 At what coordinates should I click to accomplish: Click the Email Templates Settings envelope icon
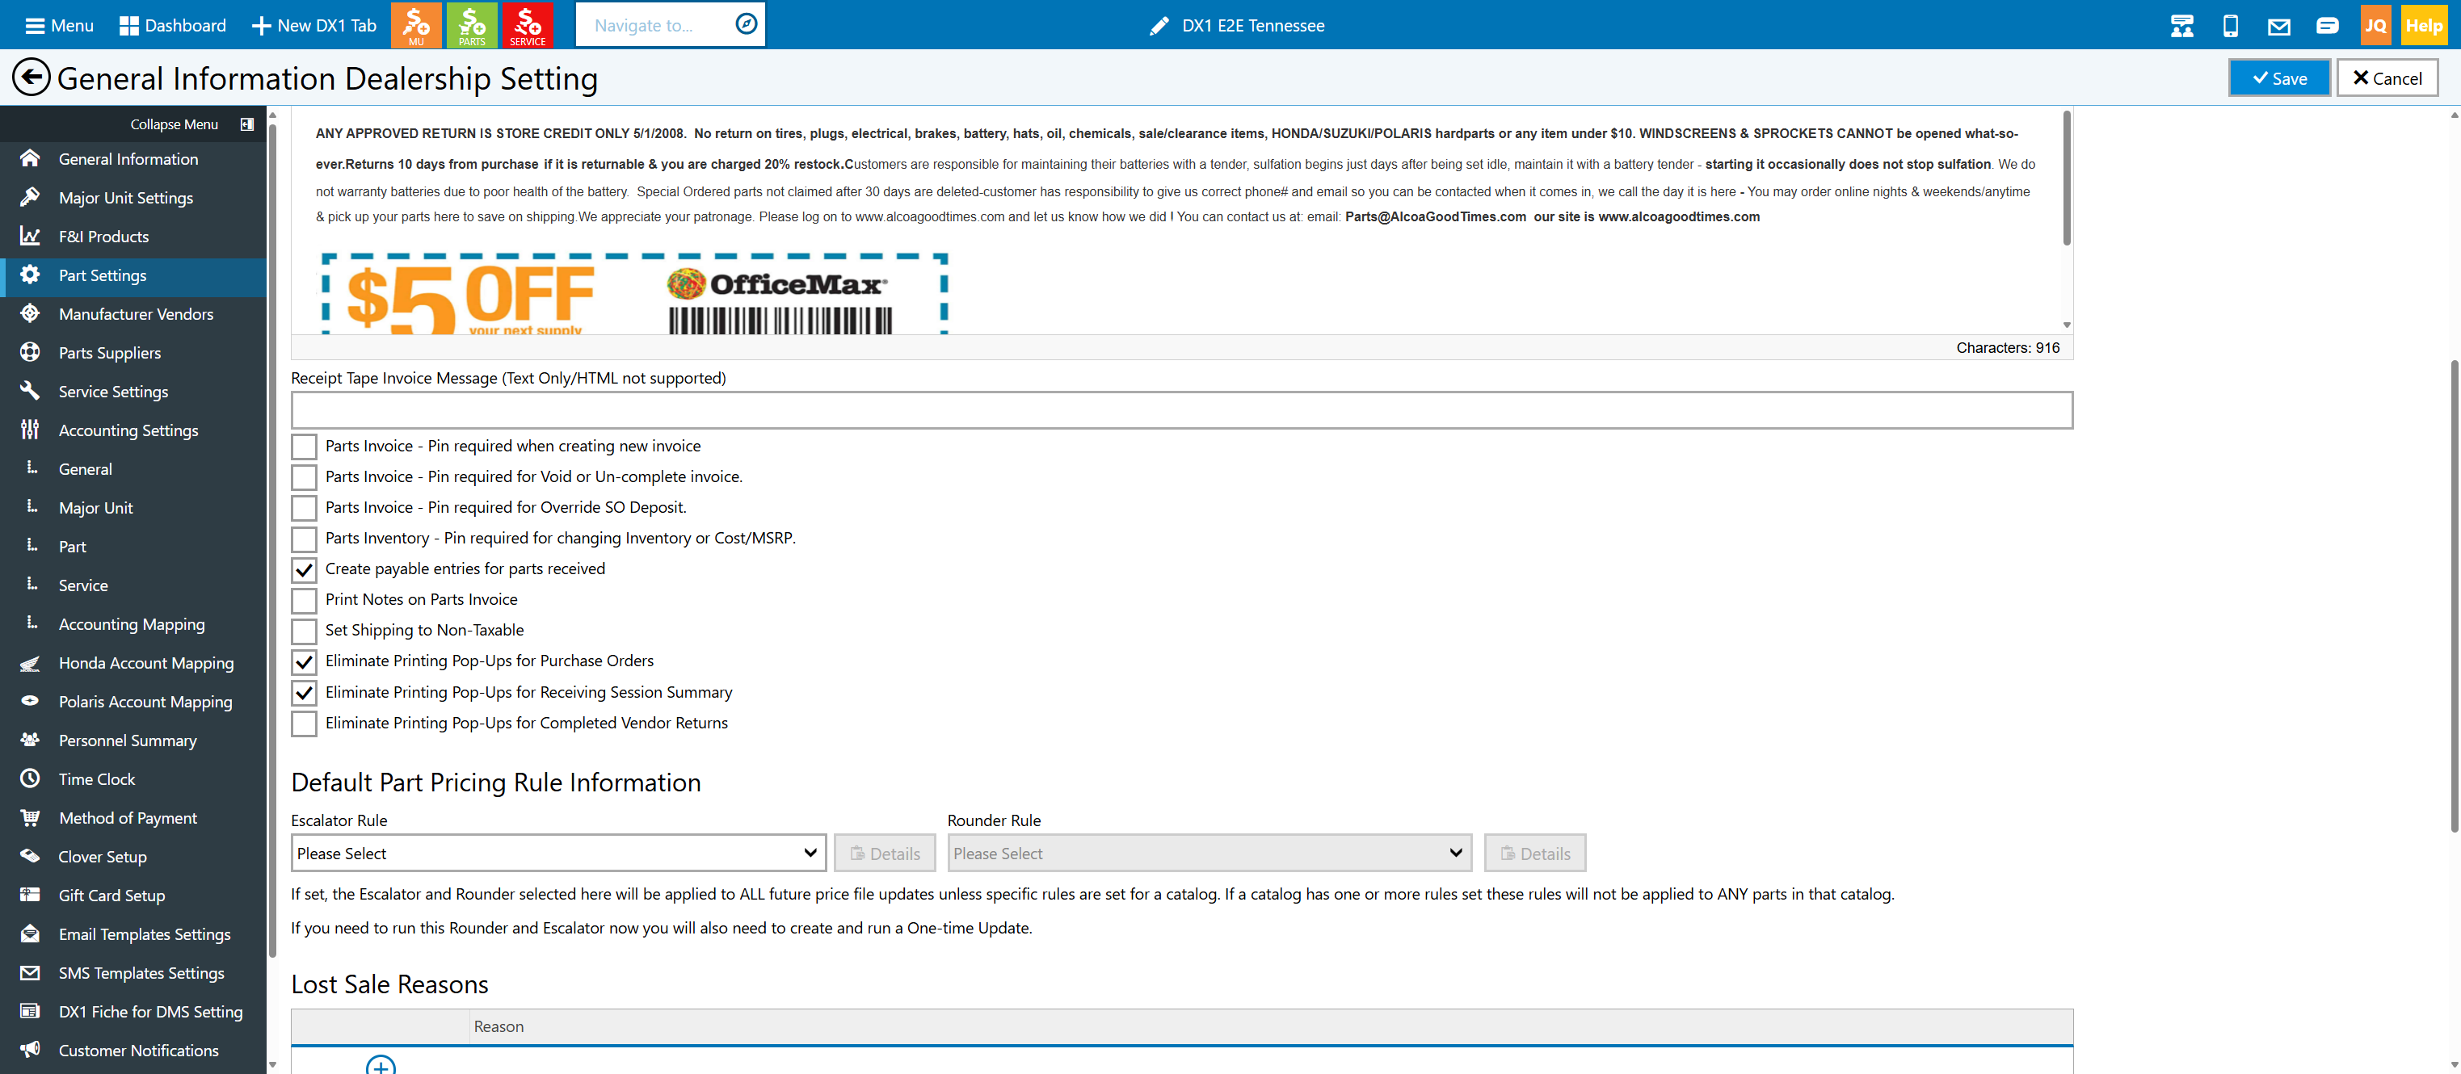coord(31,933)
